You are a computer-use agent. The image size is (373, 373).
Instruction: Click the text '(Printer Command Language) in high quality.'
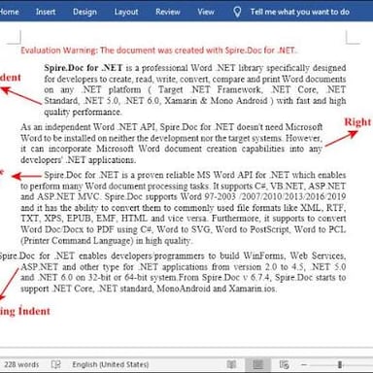(107, 241)
